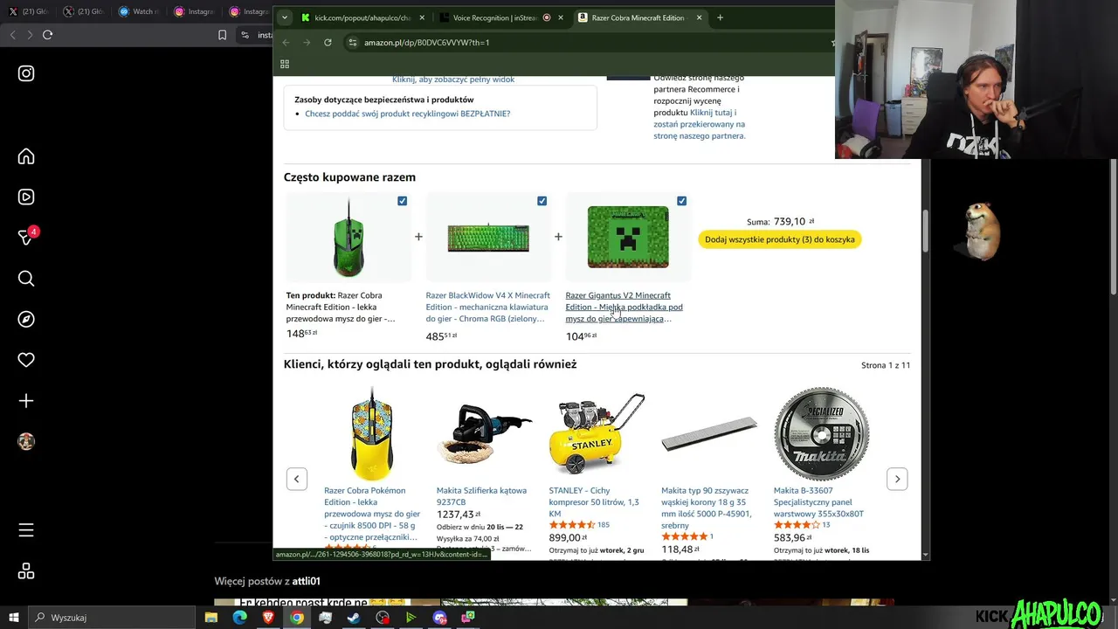Open the green BlackWidow keyboard thumbnail
Viewport: 1118px width, 629px height.
[488, 238]
